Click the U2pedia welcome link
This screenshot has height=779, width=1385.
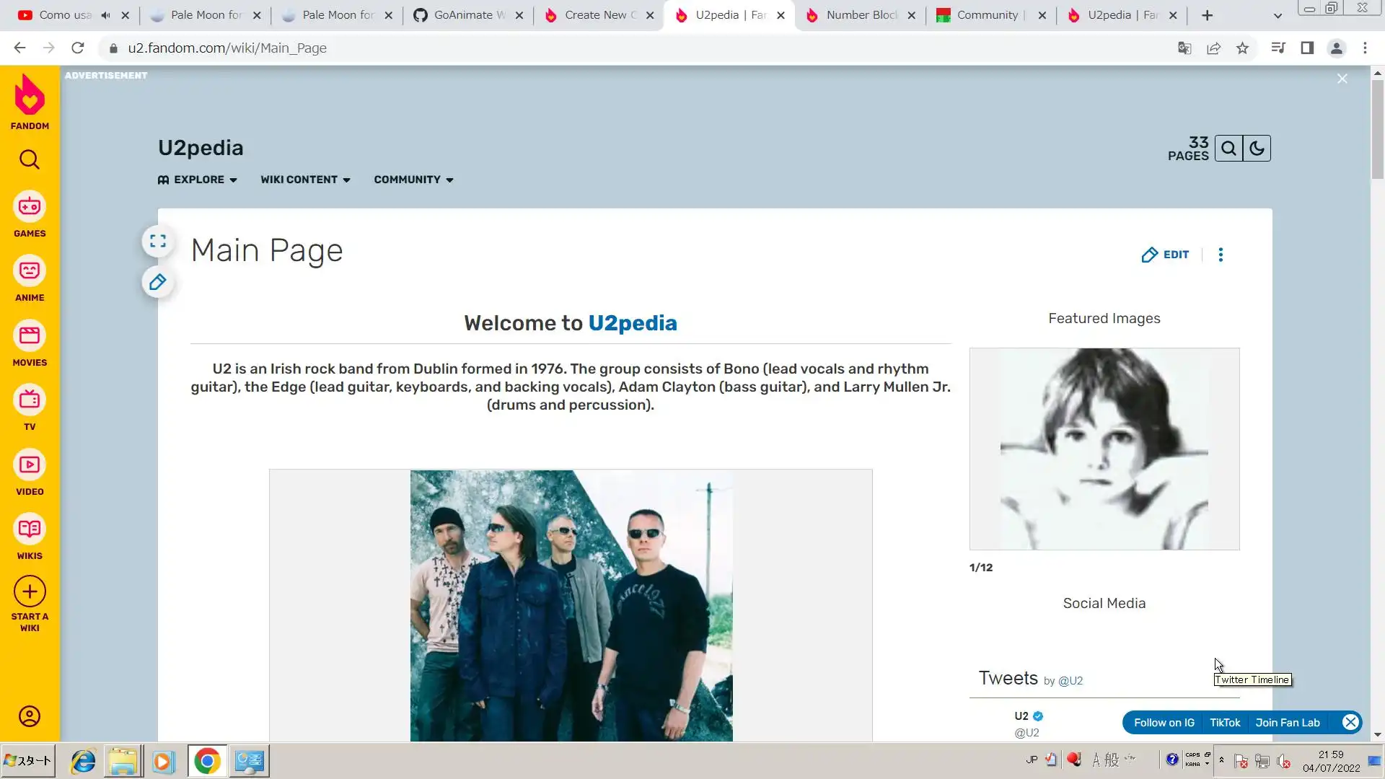tap(633, 323)
